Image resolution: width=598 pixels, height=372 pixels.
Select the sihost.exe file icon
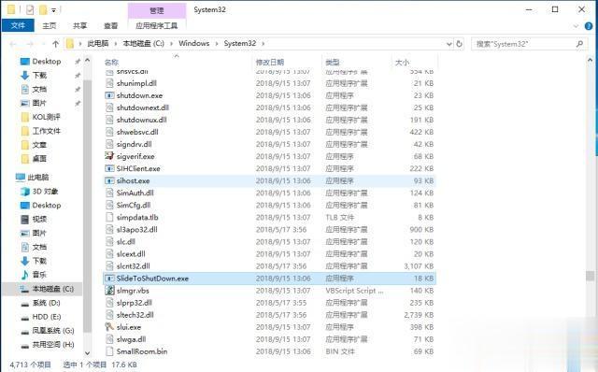pyautogui.click(x=109, y=180)
